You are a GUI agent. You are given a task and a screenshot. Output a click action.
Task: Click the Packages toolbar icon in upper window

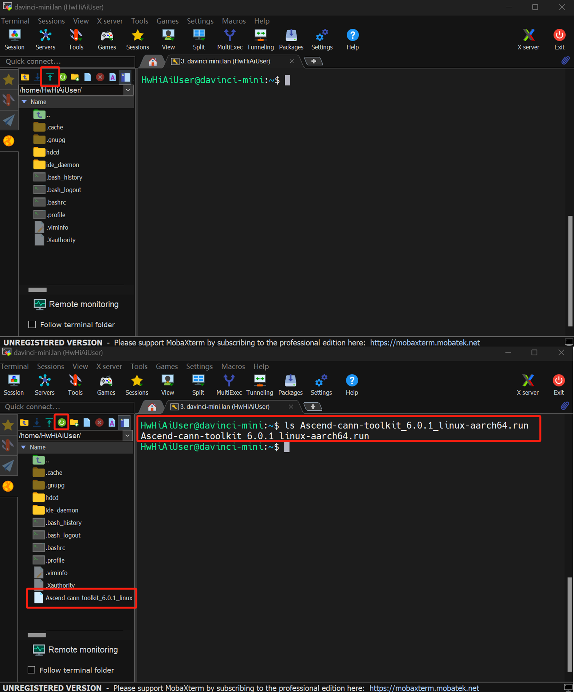click(291, 39)
